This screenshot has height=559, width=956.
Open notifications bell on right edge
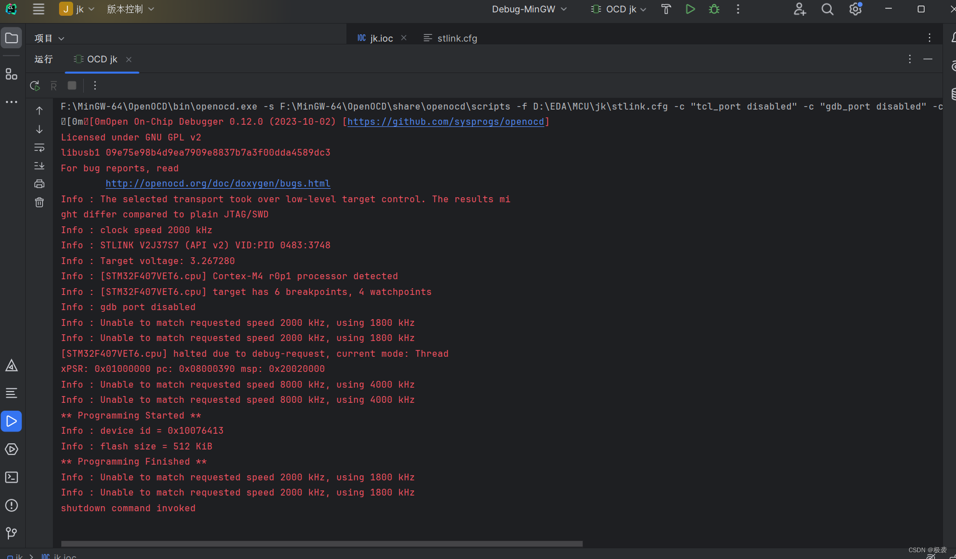[x=953, y=38]
